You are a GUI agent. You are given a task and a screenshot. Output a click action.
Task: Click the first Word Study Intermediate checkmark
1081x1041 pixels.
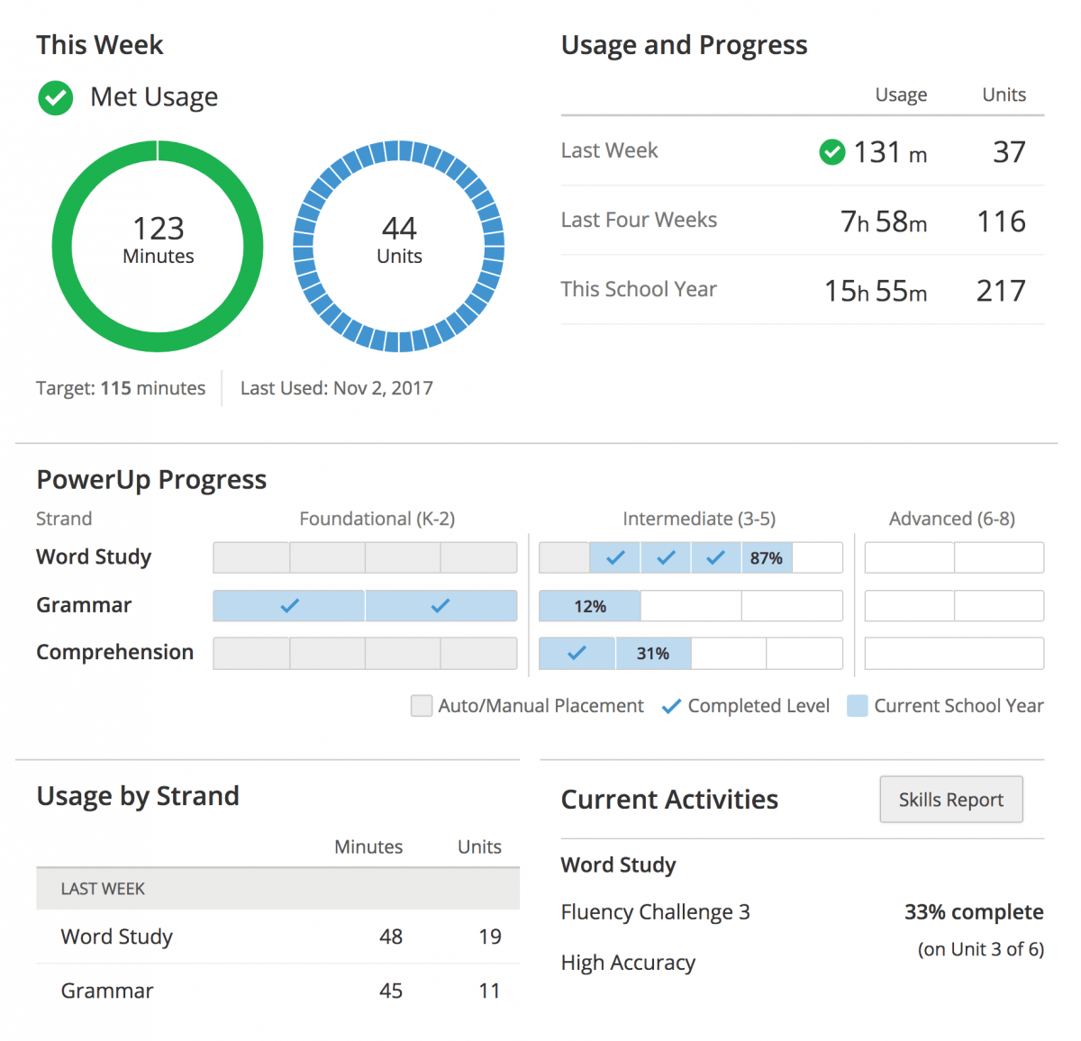(615, 558)
